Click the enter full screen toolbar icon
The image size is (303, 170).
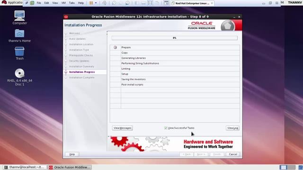point(150,3)
